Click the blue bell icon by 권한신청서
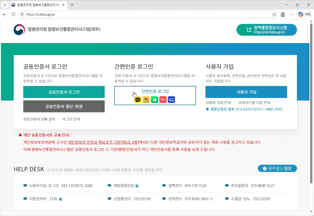The image size is (314, 216). coord(207,109)
